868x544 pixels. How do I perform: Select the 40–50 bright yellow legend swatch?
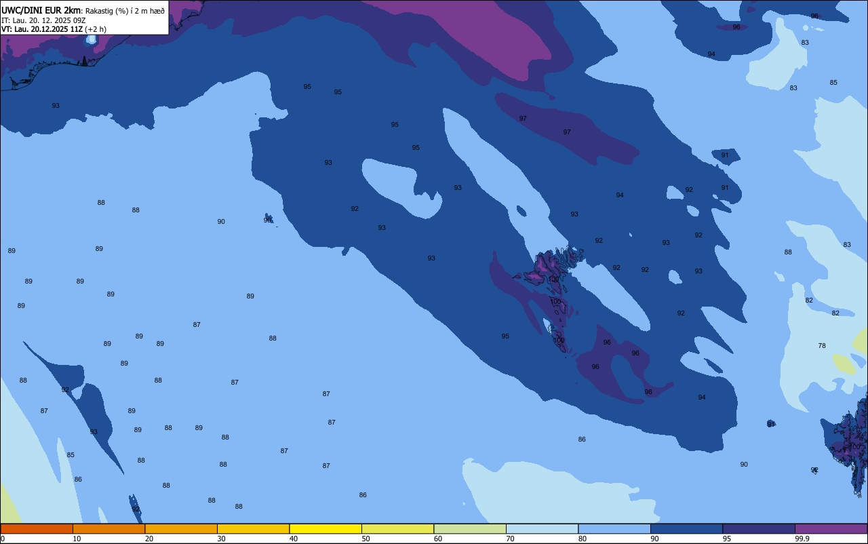[x=325, y=528]
